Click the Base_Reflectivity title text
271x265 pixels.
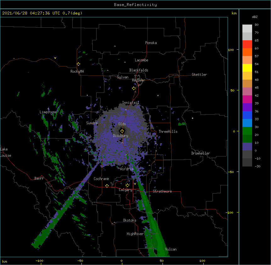point(135,5)
